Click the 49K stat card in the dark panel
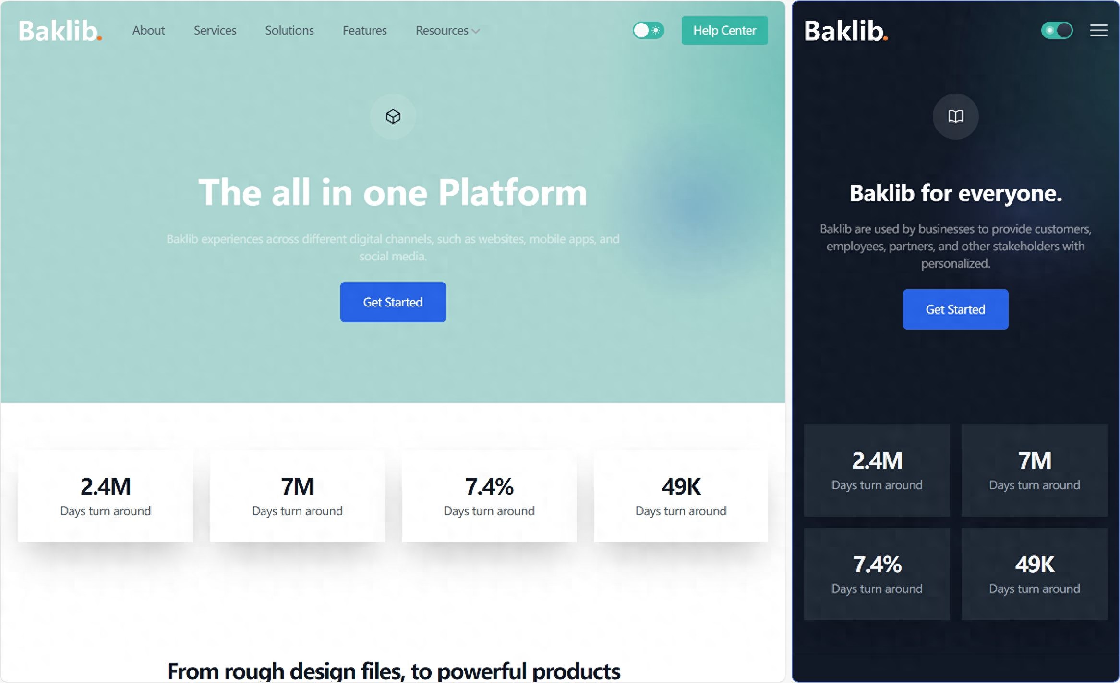This screenshot has height=683, width=1120. 1034,574
